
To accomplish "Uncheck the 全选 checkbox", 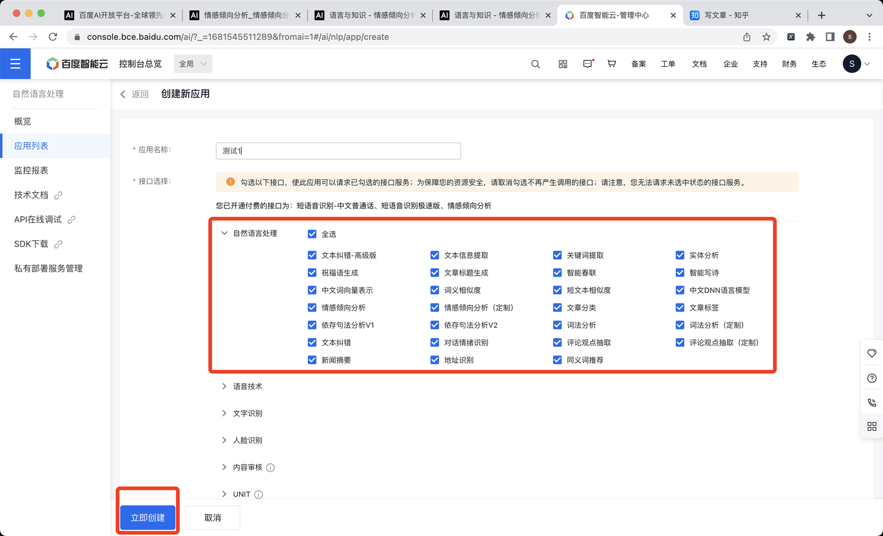I will (312, 233).
